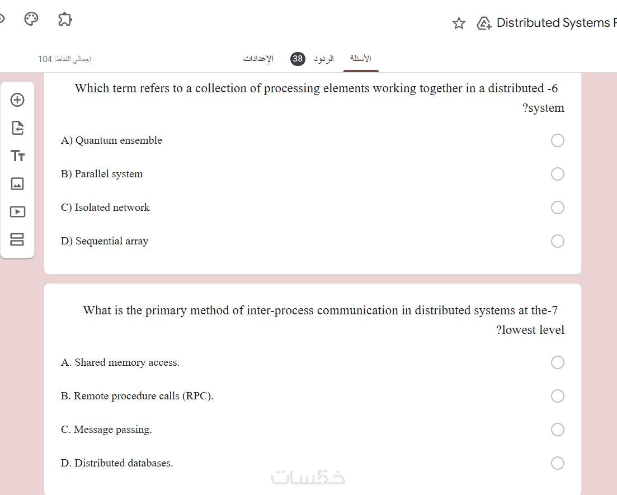Image resolution: width=617 pixels, height=495 pixels.
Task: Click the move to Drive icon
Action: tap(484, 23)
